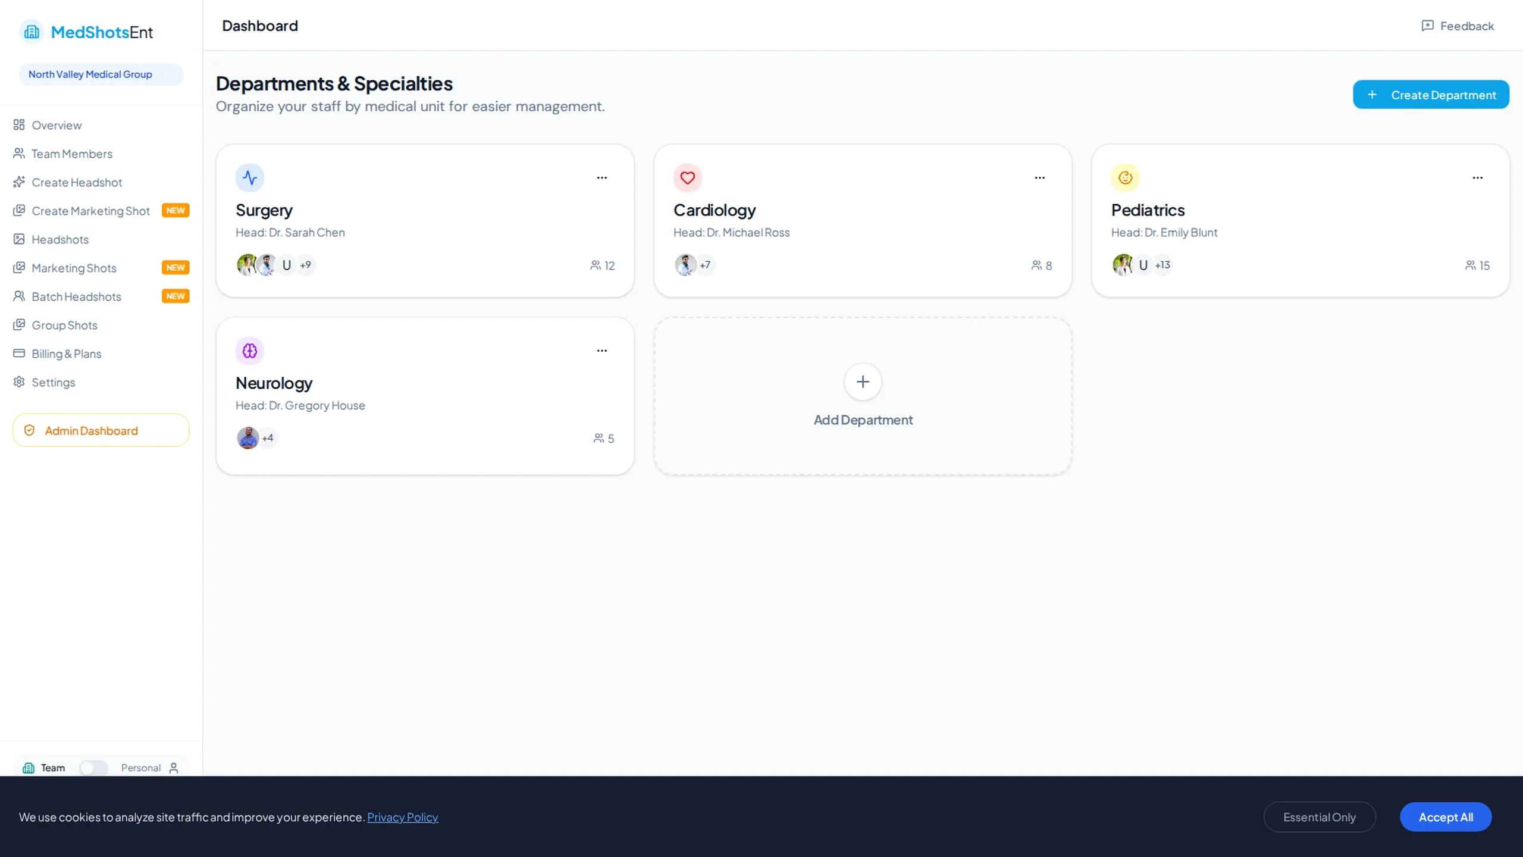Open the Privacy Policy link
This screenshot has width=1523, height=857.
click(402, 817)
